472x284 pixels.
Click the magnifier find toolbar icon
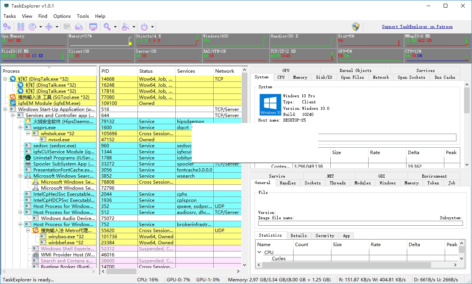pos(107,27)
